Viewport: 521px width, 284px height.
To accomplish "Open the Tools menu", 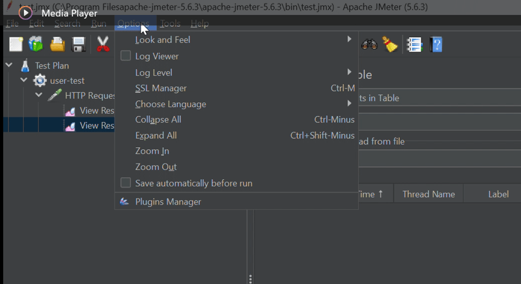I will click(x=170, y=23).
